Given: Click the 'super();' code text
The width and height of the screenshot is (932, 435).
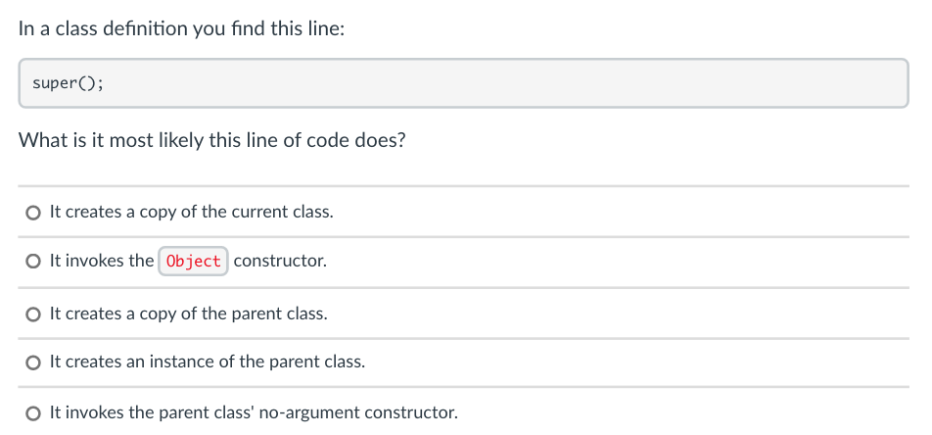Looking at the screenshot, I should tap(68, 83).
